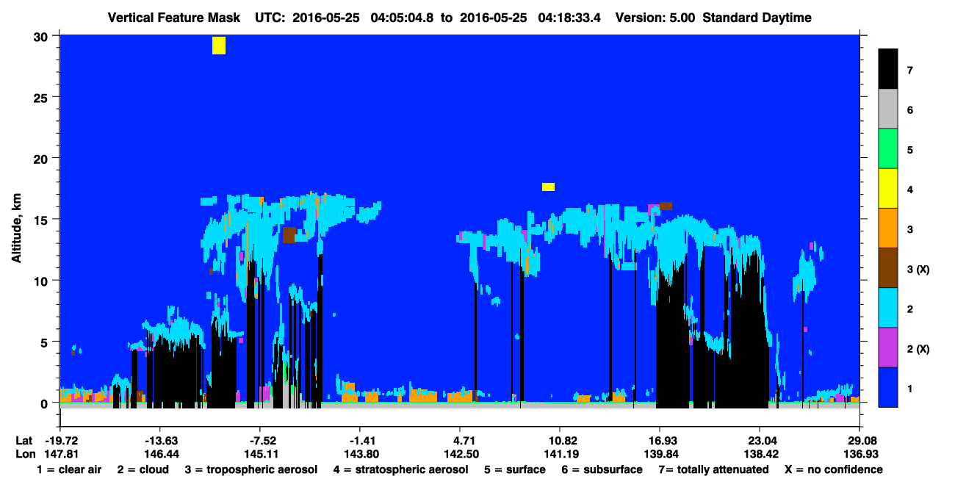Screen dimensions: 955x490
Task: Click 'Version: 5.00' in the title
Action: click(655, 18)
